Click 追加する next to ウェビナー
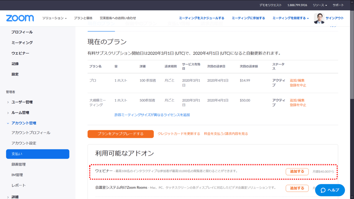The image size is (354, 199). point(297,172)
